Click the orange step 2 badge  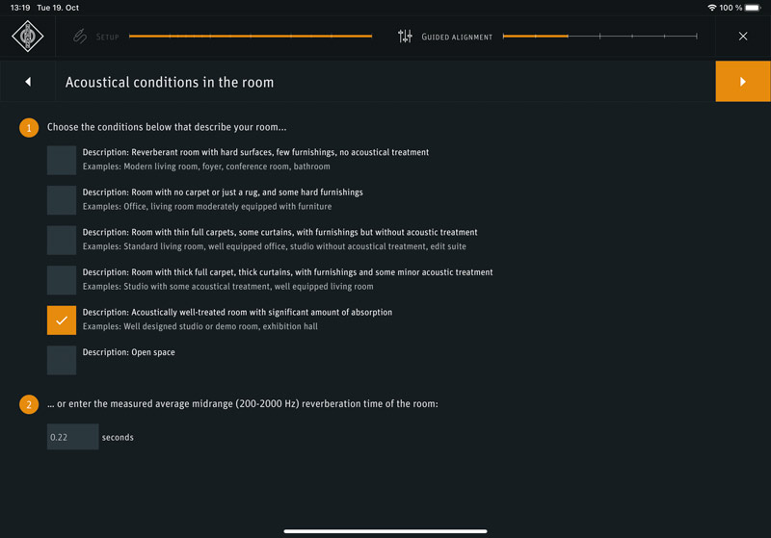click(x=29, y=405)
